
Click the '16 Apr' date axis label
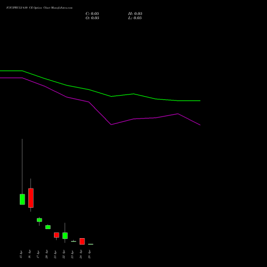click(x=29, y=254)
